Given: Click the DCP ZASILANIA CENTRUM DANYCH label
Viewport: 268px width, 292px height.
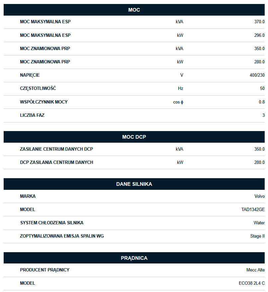Looking at the screenshot, I should click(x=56, y=163).
